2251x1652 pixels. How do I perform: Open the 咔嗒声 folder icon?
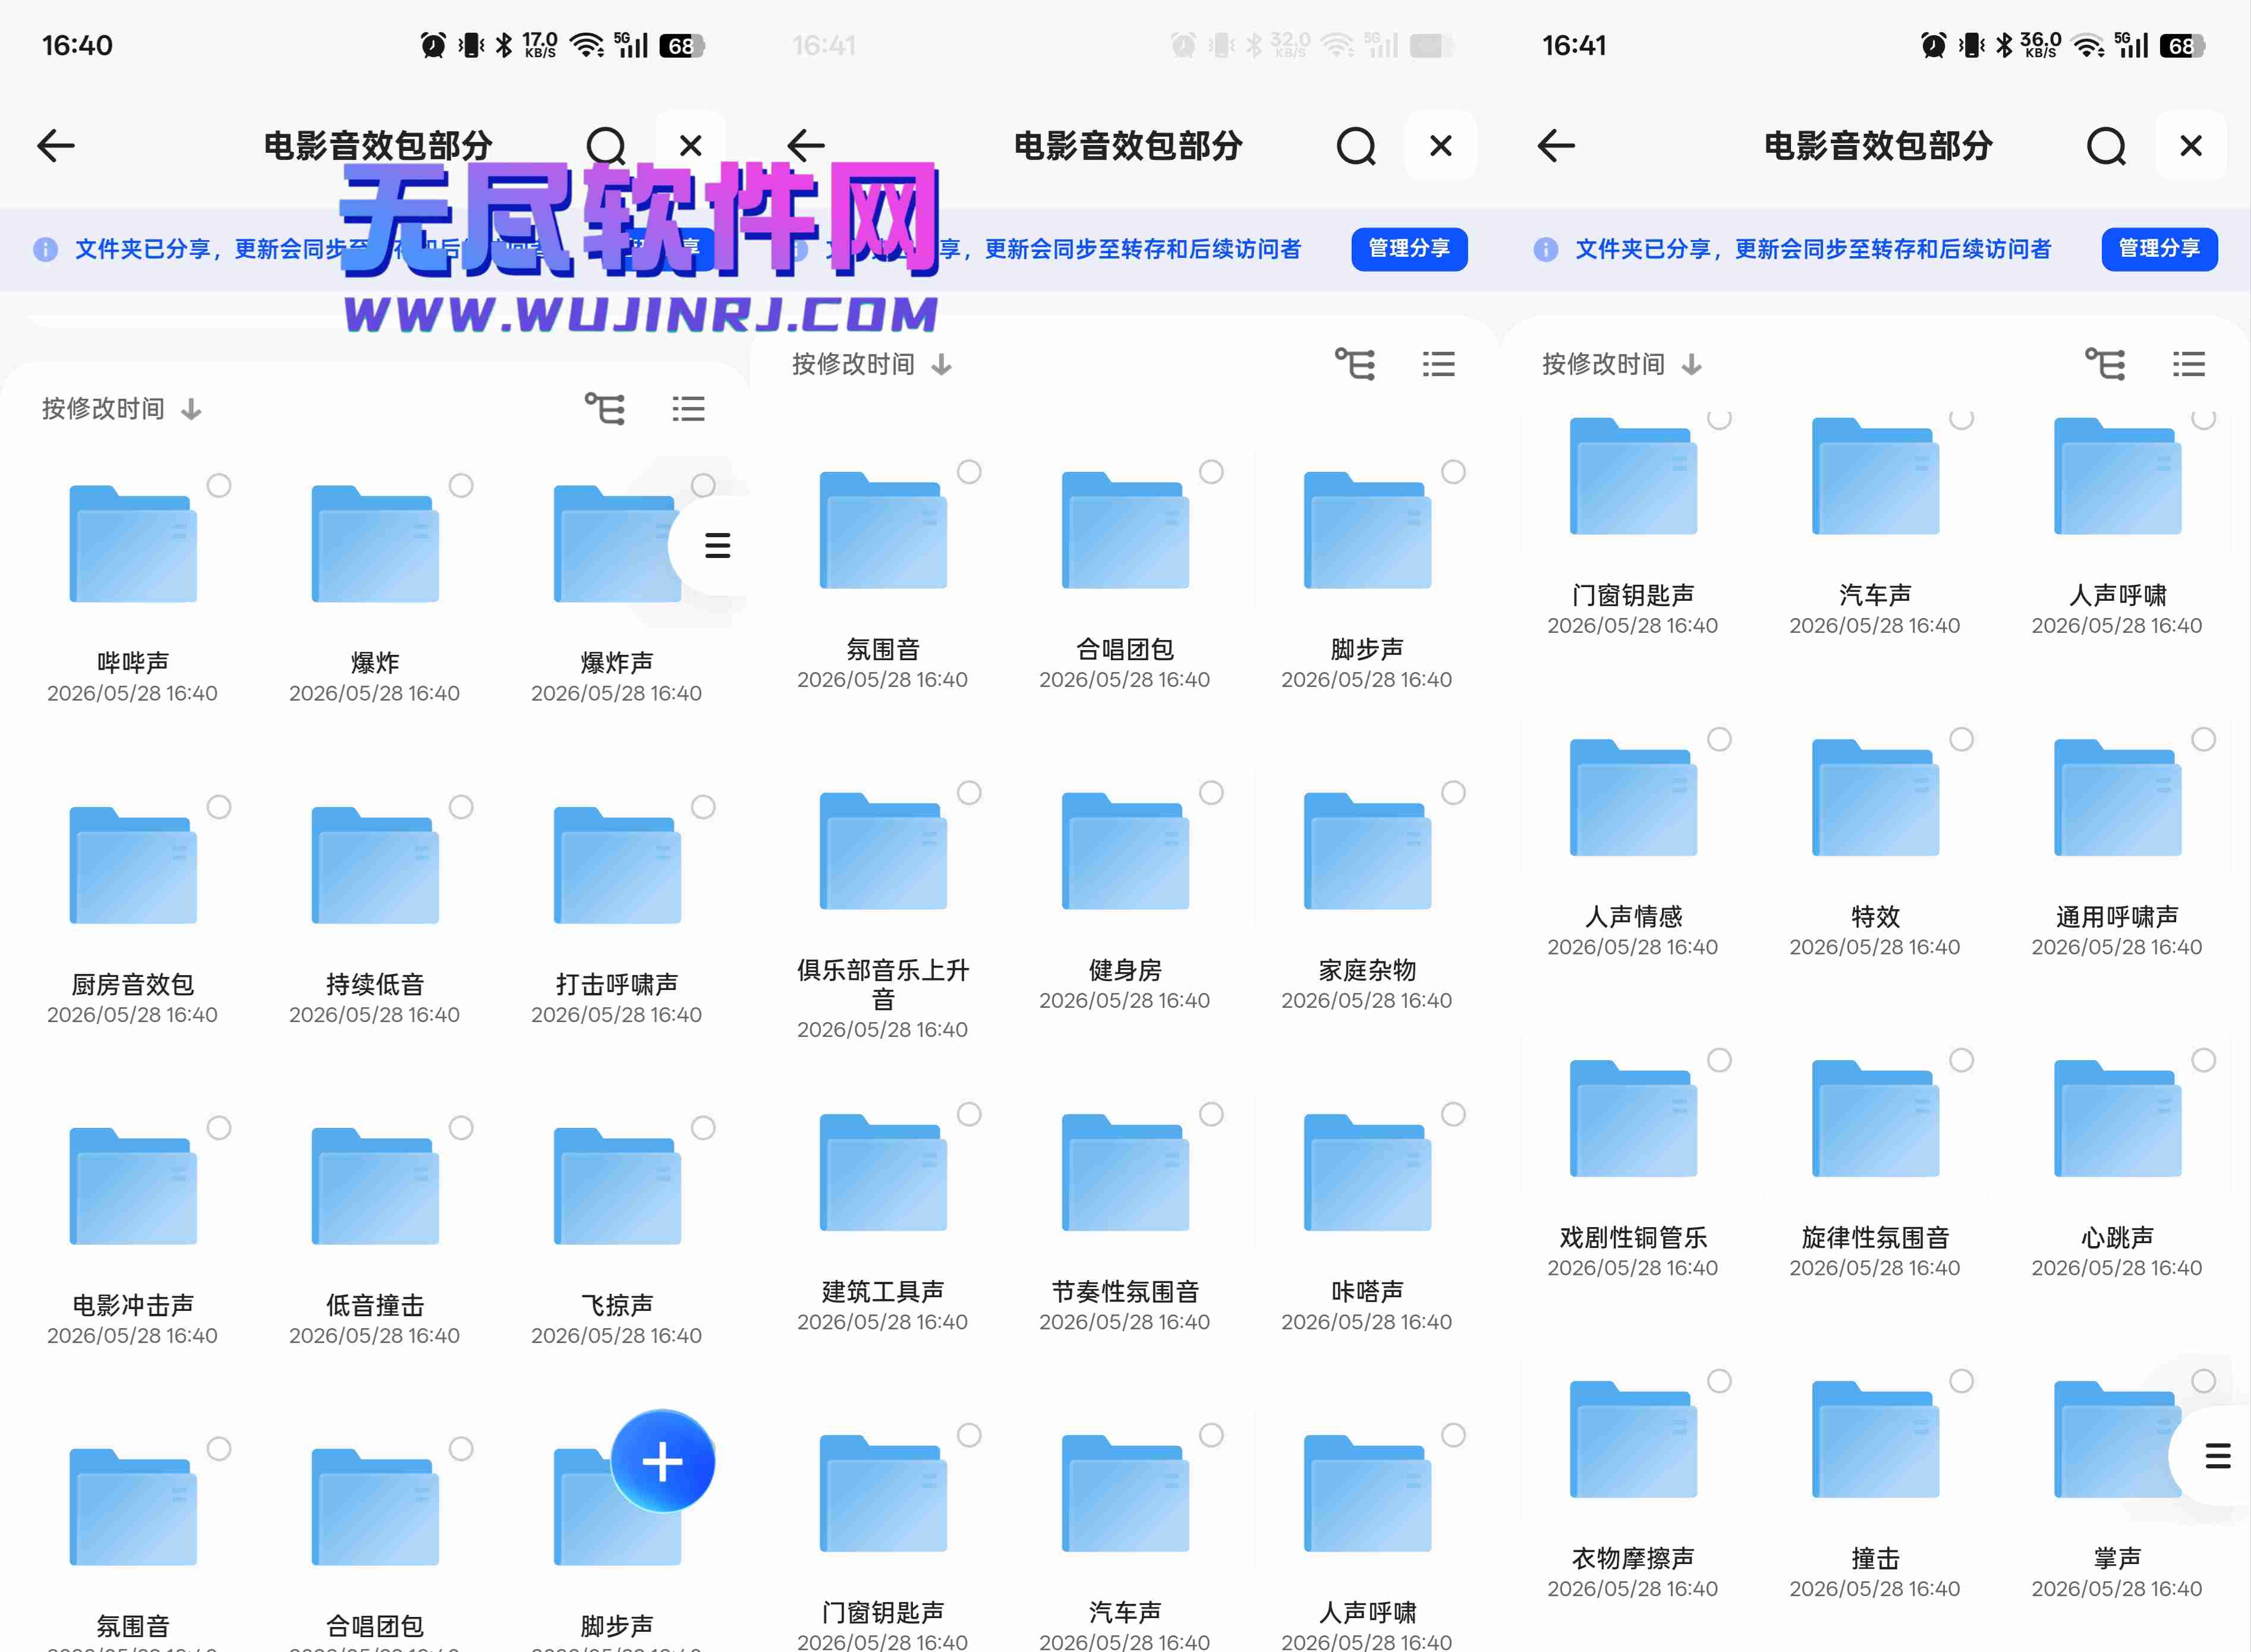pyautogui.click(x=1367, y=1172)
